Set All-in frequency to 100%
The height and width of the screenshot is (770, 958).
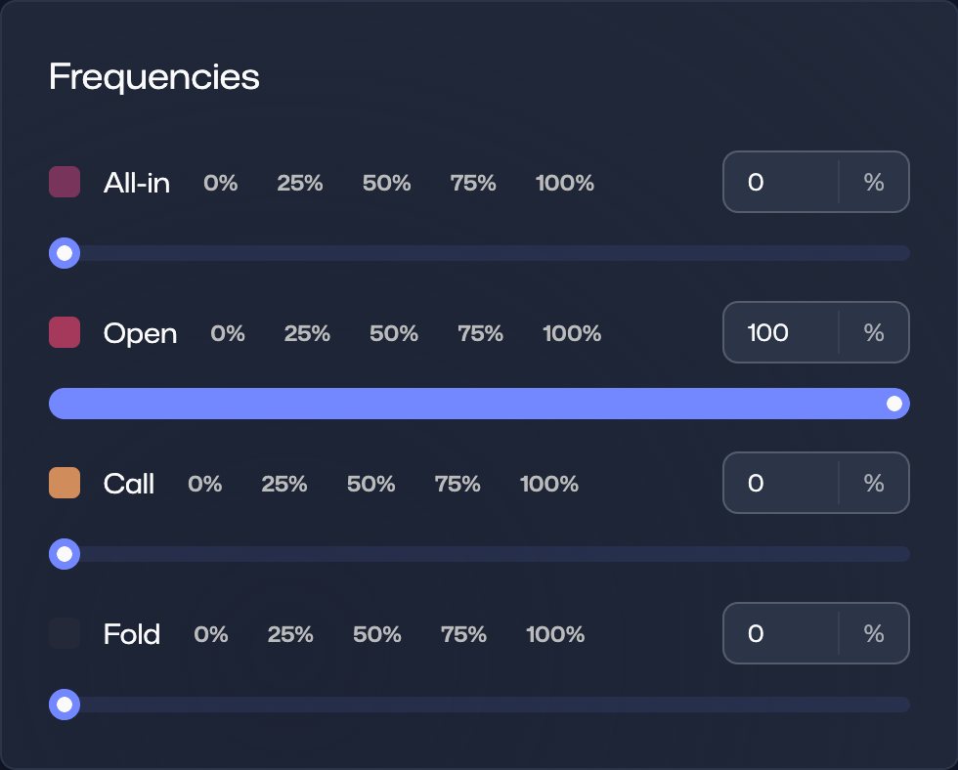[564, 183]
